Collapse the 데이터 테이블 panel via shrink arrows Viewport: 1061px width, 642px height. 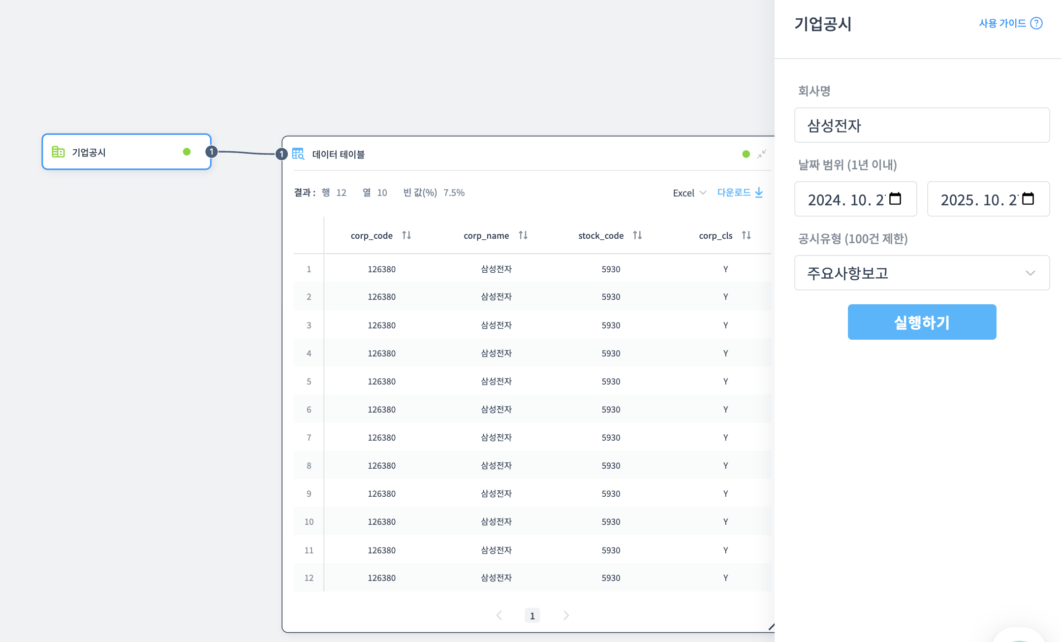pyautogui.click(x=762, y=154)
